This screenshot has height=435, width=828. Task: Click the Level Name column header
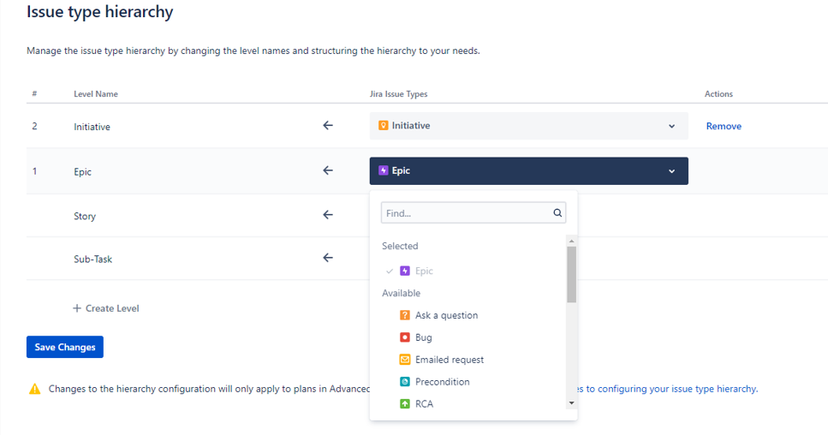coord(96,94)
